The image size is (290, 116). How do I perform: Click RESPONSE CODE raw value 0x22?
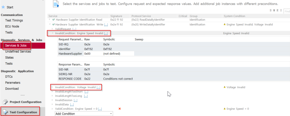tap(87, 79)
